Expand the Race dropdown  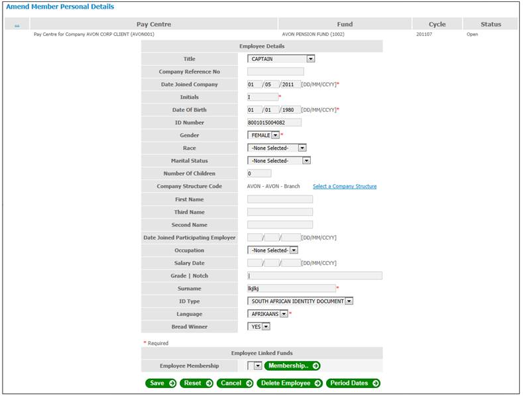pos(302,148)
